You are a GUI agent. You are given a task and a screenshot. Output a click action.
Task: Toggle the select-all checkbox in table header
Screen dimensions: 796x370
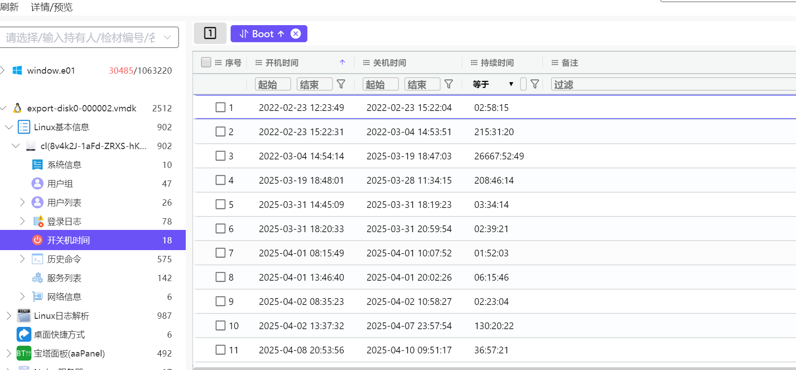(x=206, y=62)
